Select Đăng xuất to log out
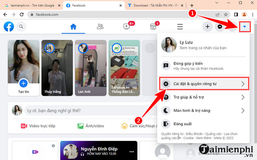 click(203, 124)
